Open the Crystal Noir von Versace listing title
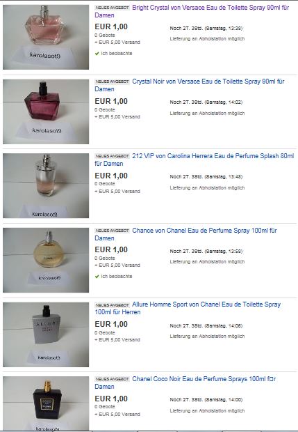 pyautogui.click(x=190, y=85)
